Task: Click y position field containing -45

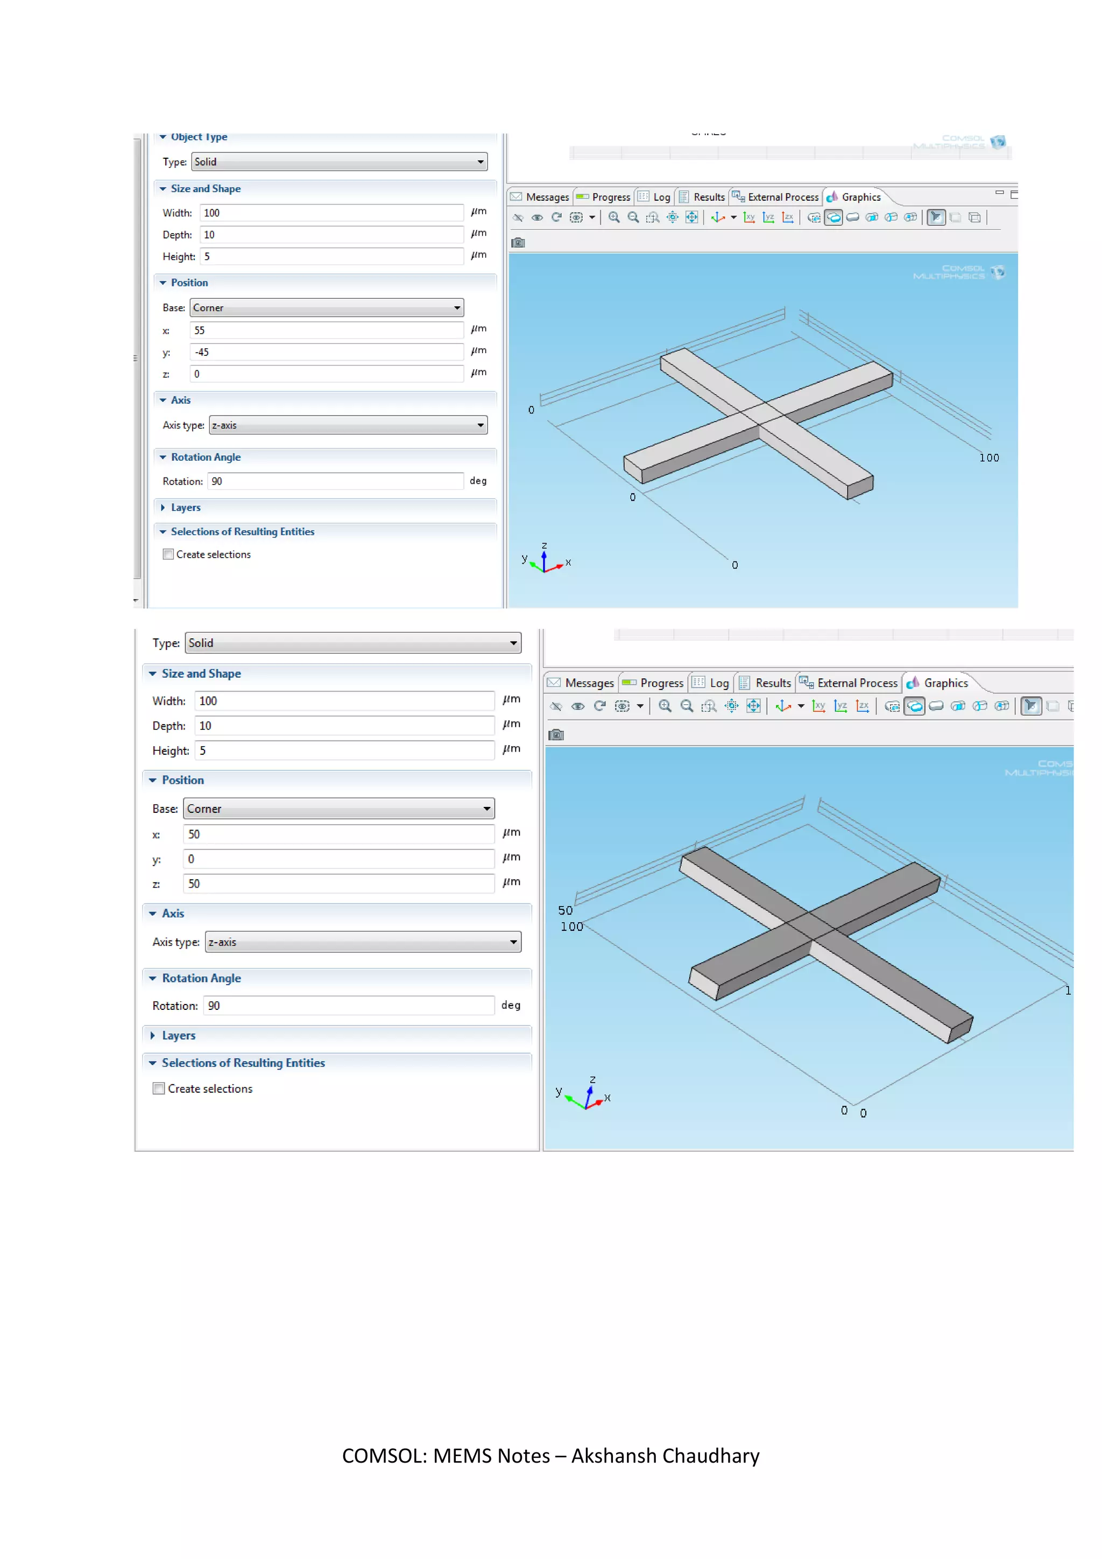Action: [x=327, y=353]
